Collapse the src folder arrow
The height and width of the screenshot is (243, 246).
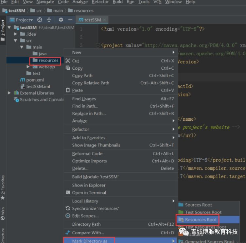tap(15, 41)
